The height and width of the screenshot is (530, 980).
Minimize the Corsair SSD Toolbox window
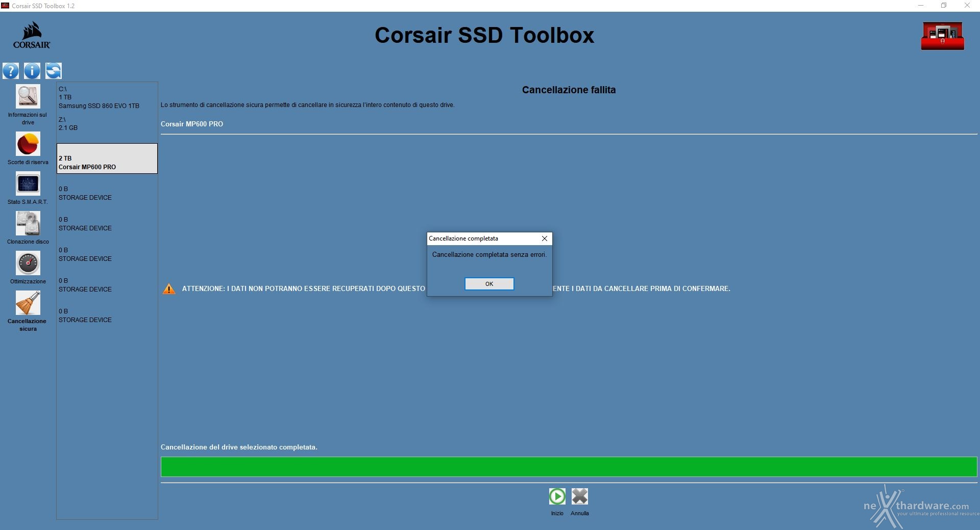click(x=921, y=6)
